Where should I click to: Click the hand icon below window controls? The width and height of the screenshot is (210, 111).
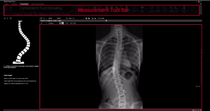[201, 4]
